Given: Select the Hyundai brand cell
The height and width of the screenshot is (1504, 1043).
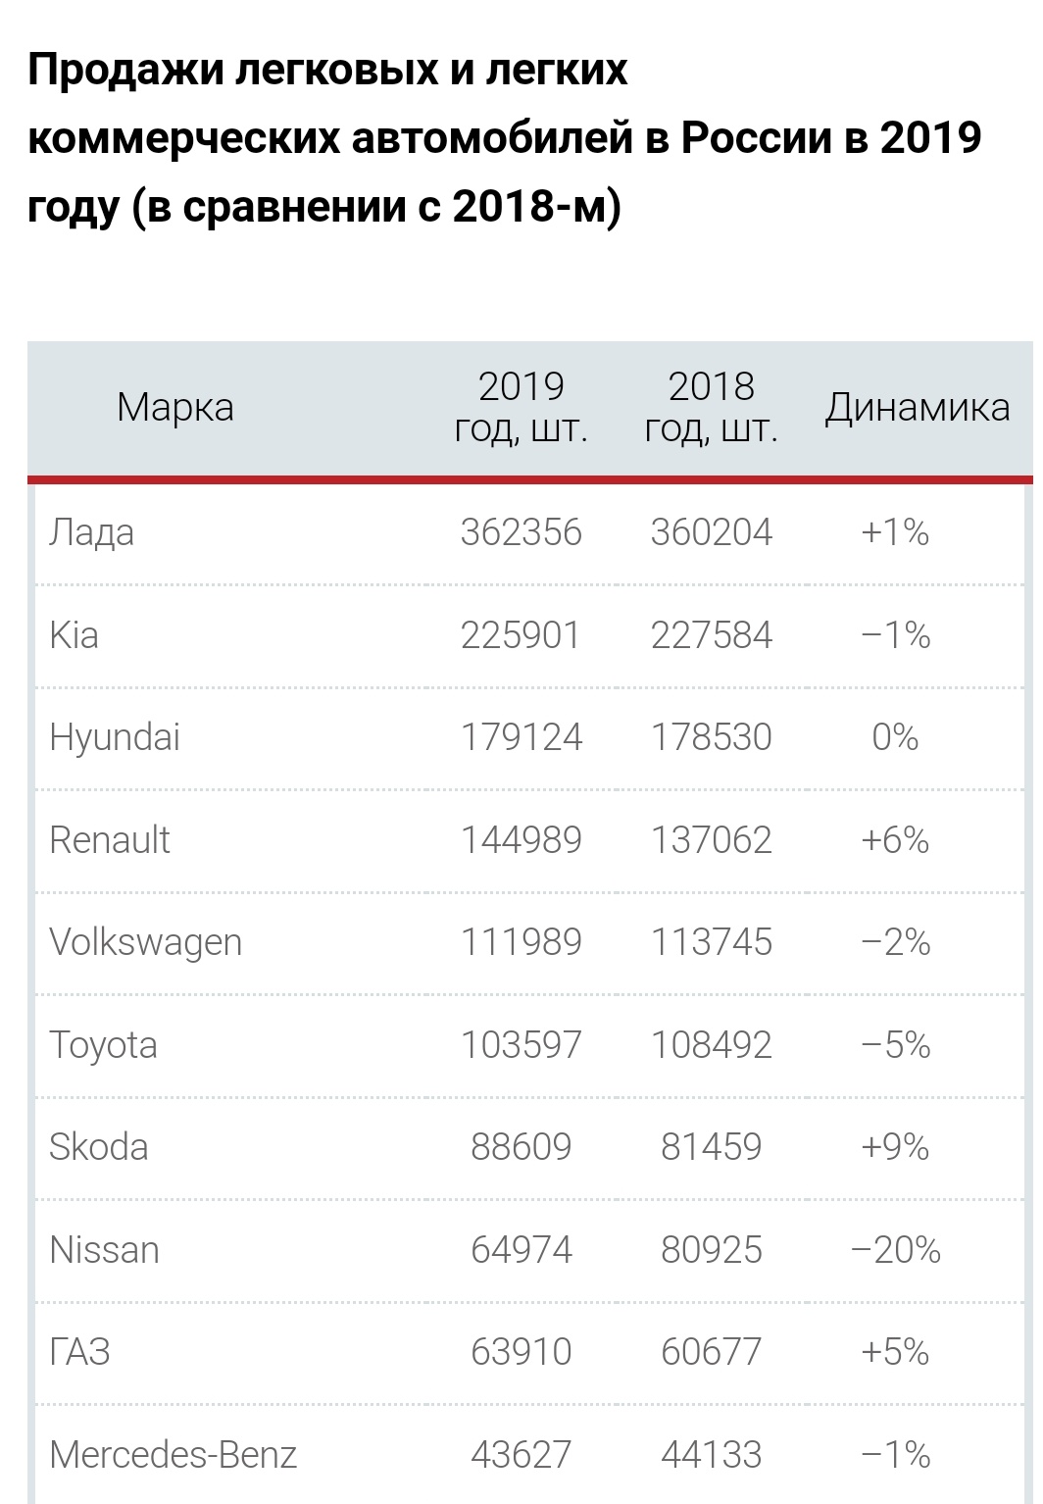Looking at the screenshot, I should (x=115, y=738).
